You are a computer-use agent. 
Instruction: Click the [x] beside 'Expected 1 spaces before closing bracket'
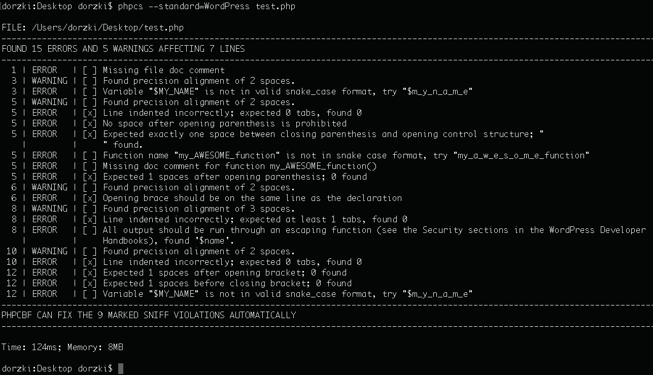click(90, 283)
